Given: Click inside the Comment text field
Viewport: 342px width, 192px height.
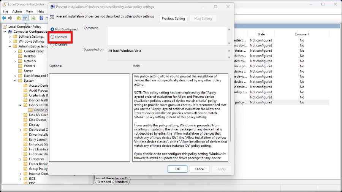Looking at the screenshot, I should click(167, 36).
